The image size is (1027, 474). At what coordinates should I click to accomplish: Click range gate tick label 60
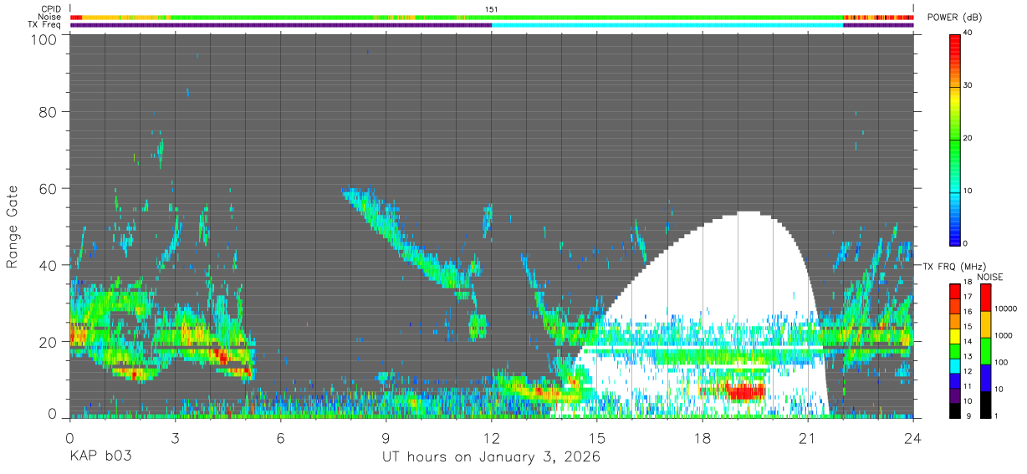click(47, 188)
